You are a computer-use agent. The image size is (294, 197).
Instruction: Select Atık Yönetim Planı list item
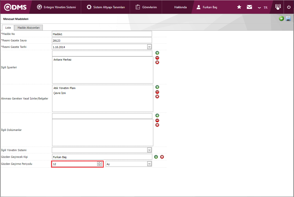point(65,88)
